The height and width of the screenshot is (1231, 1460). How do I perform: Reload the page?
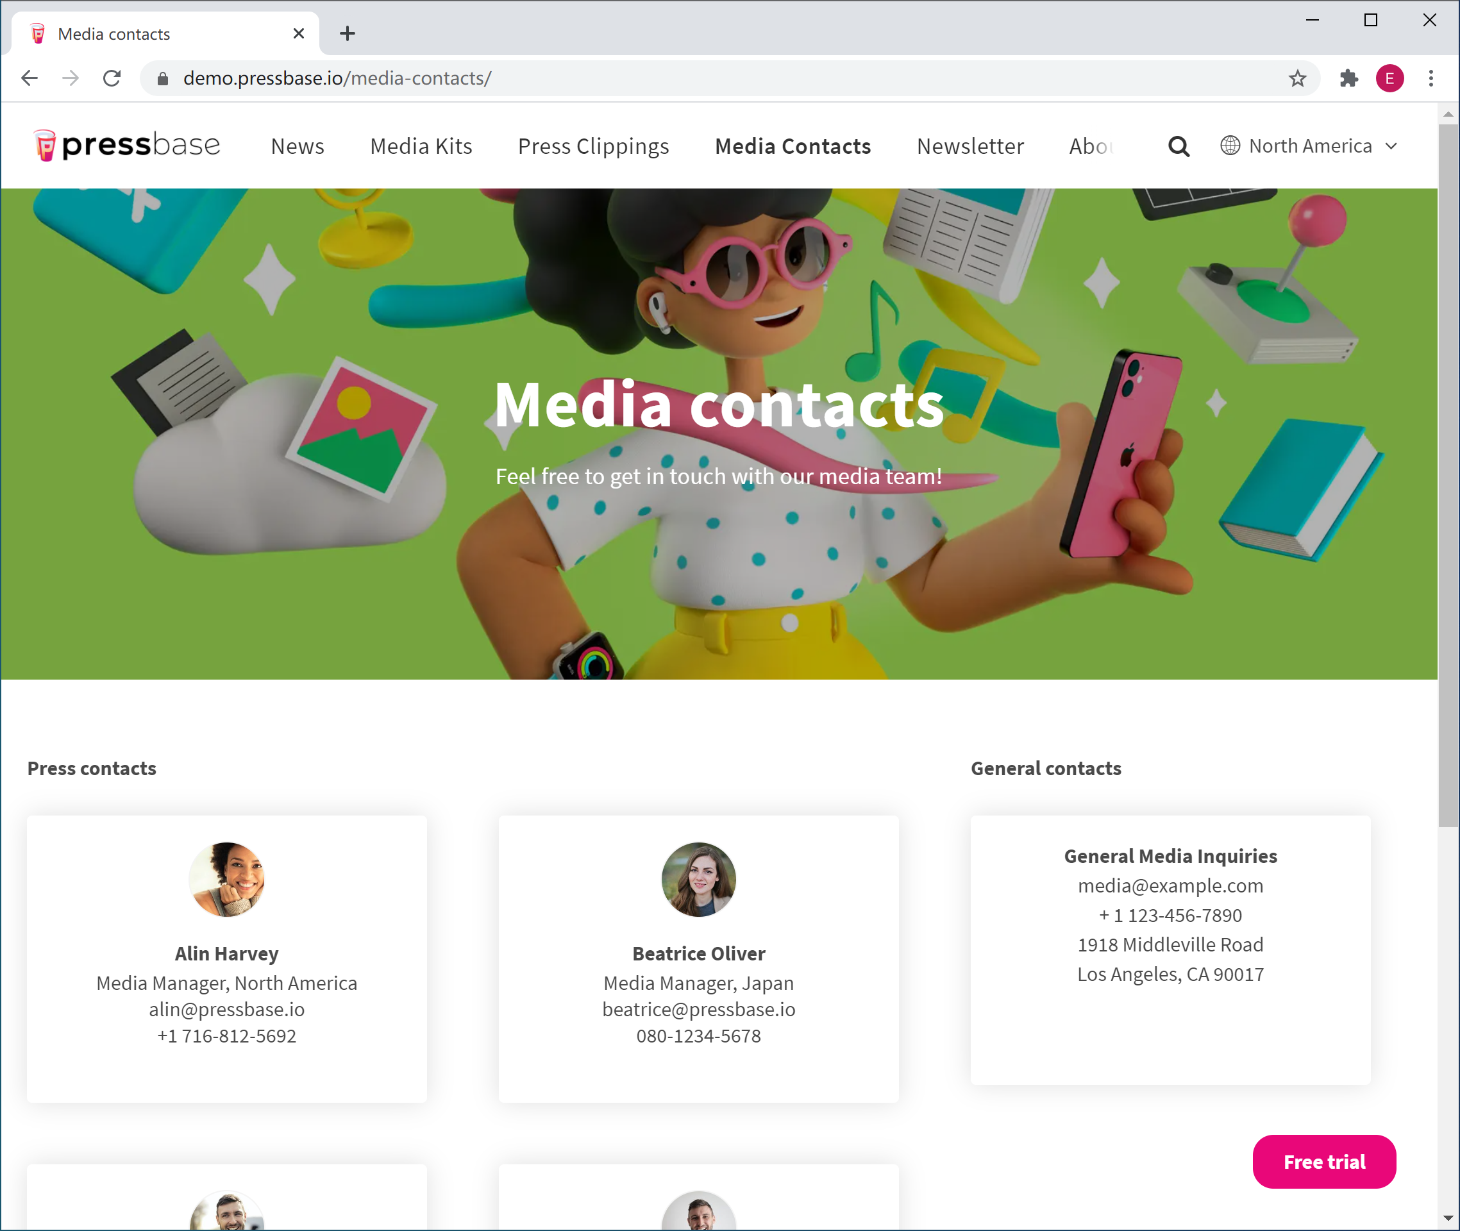point(112,78)
